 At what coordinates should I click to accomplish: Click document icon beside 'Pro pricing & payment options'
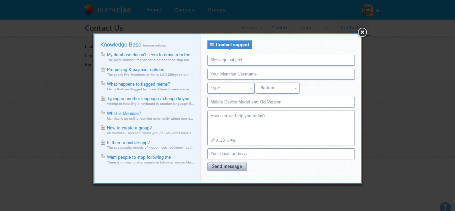point(103,69)
